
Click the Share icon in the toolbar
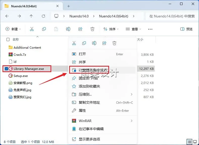point(80,29)
